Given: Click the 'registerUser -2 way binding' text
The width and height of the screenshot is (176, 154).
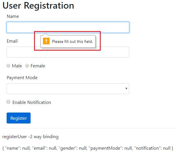Looking at the screenshot, I should point(30,136).
